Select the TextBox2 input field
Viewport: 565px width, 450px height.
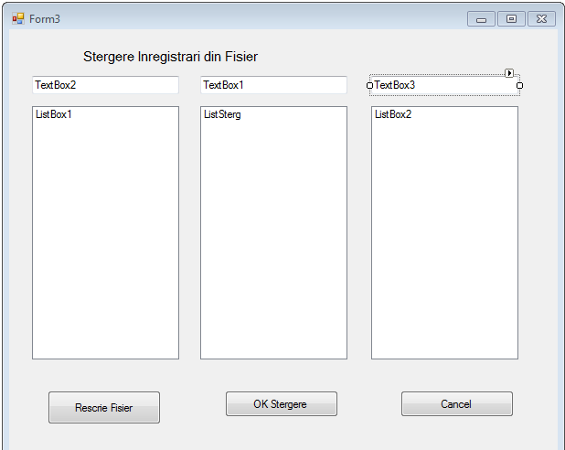coord(105,85)
